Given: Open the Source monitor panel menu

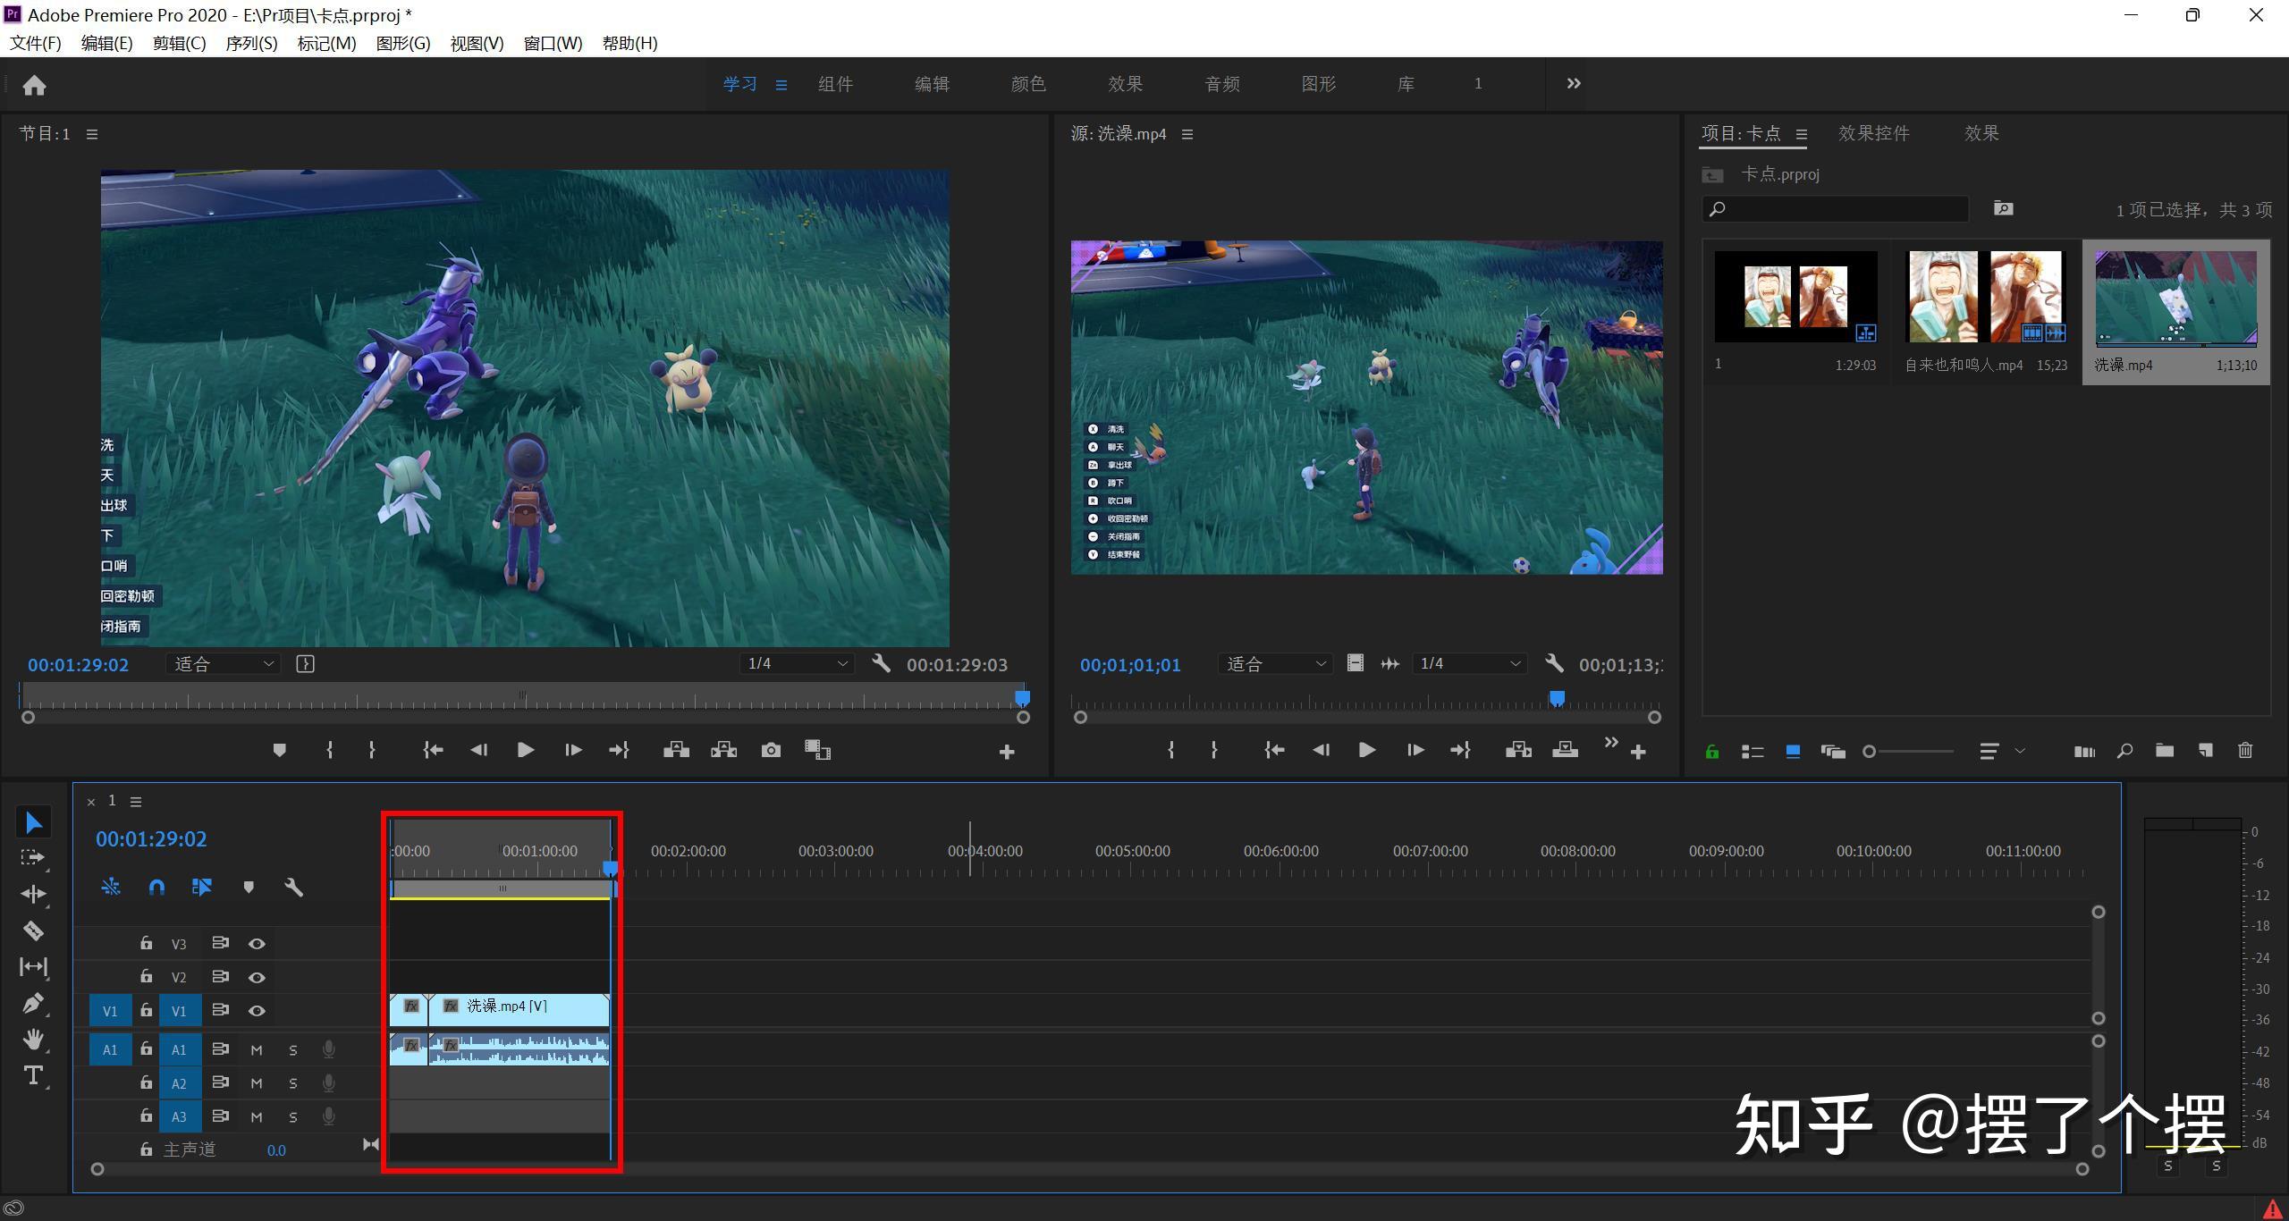Looking at the screenshot, I should pos(1187,134).
